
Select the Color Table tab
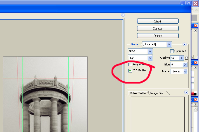point(138,93)
